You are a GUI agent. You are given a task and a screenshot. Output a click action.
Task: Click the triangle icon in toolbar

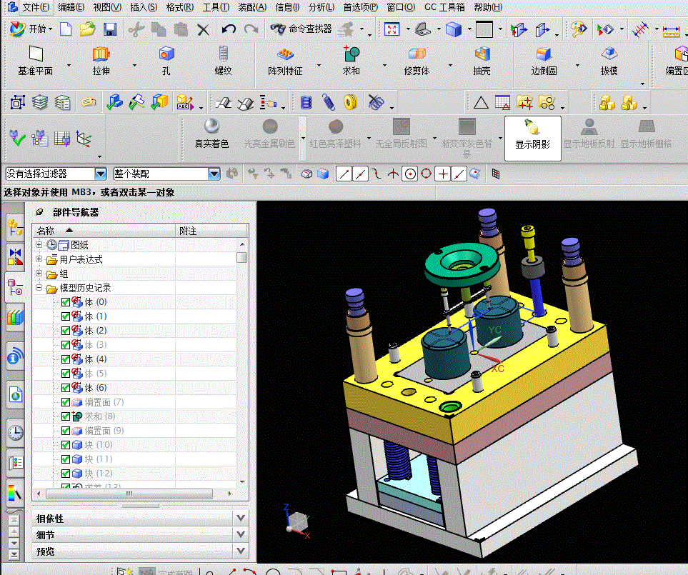[481, 103]
